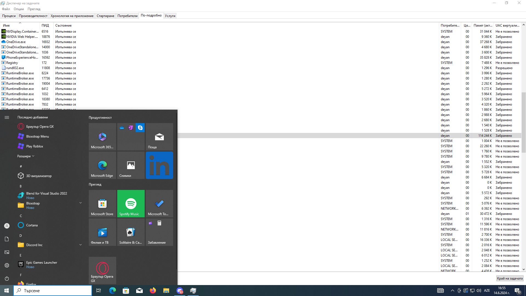Screen dimensions: 526x296
Task: Expand recently added list via Разшири
Action: tap(25, 156)
